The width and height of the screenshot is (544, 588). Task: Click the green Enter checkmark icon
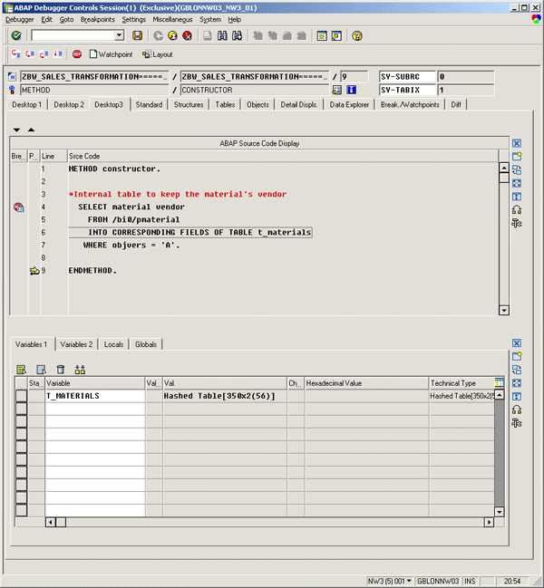coord(16,35)
